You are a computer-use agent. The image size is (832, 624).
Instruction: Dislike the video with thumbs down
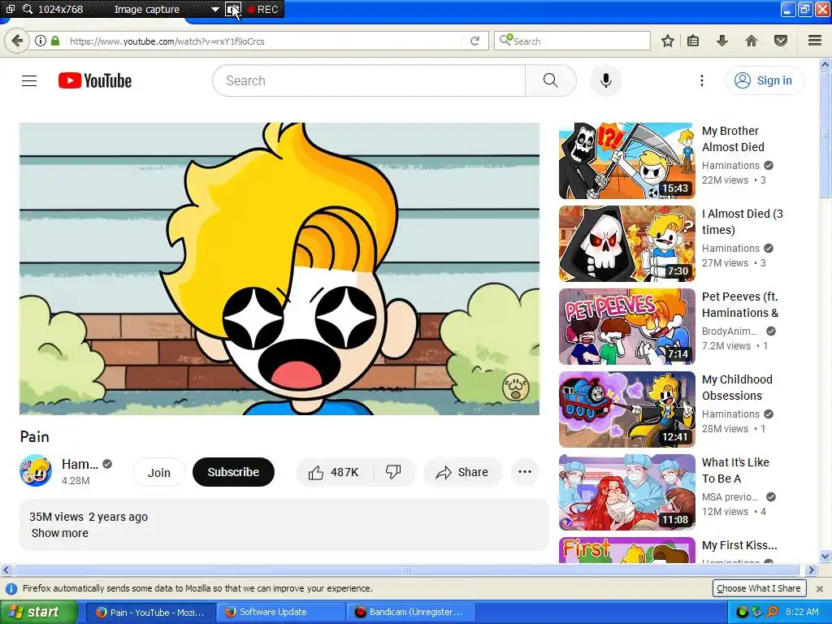coord(393,472)
